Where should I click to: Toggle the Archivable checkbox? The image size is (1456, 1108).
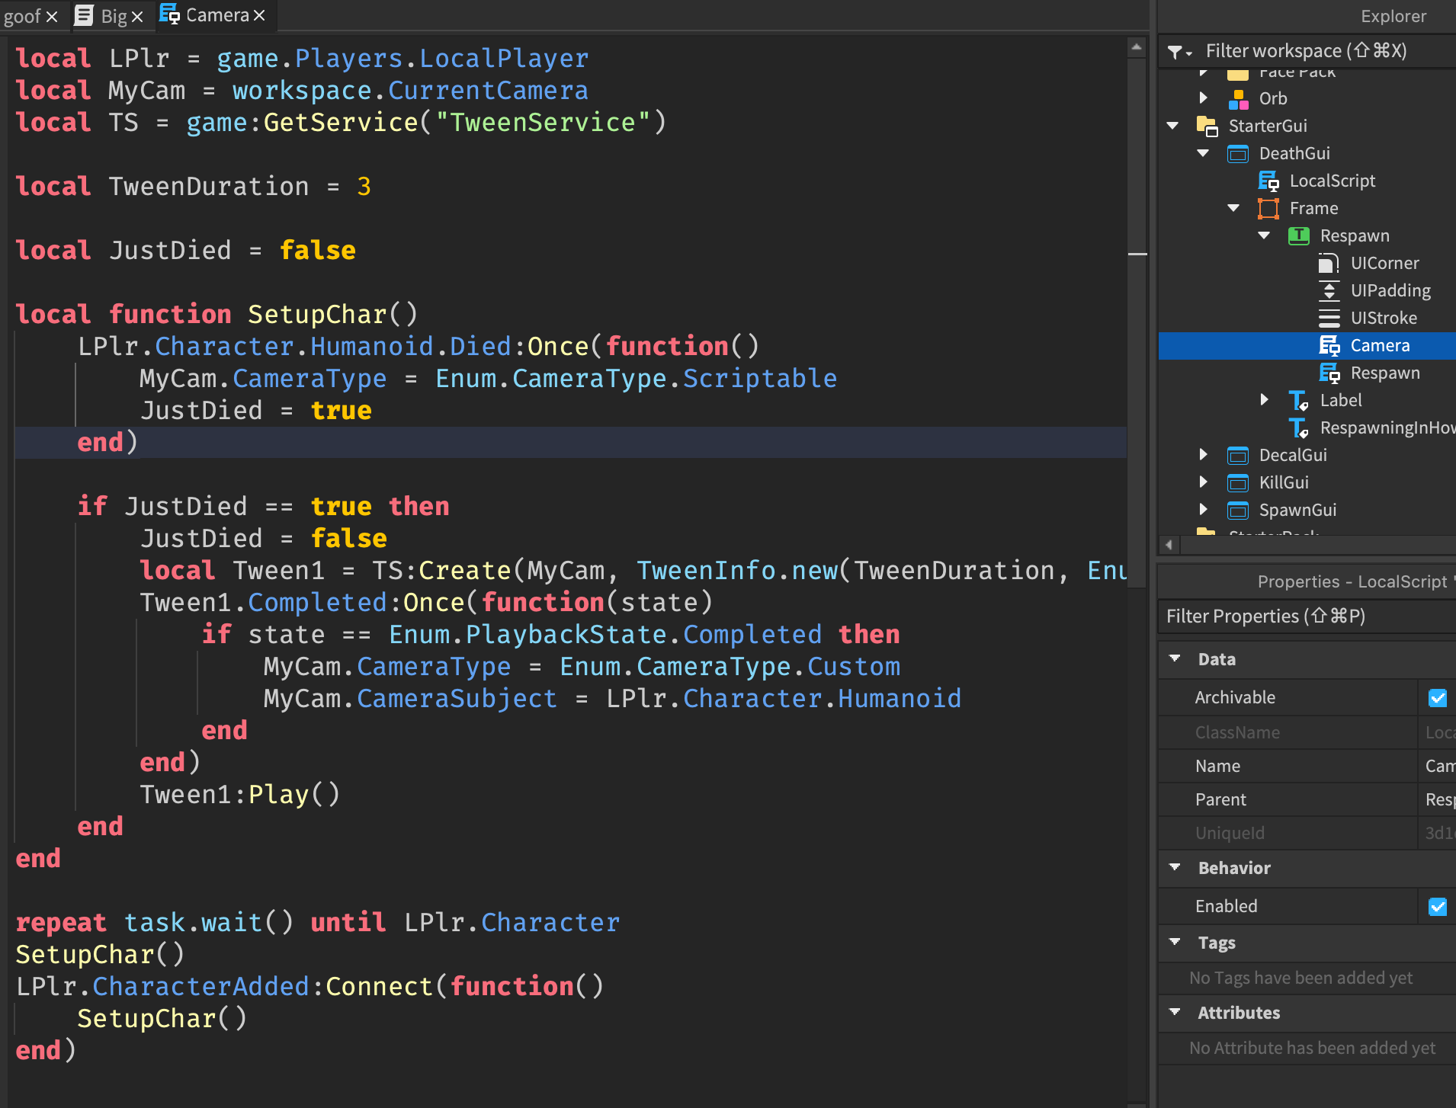point(1438,698)
